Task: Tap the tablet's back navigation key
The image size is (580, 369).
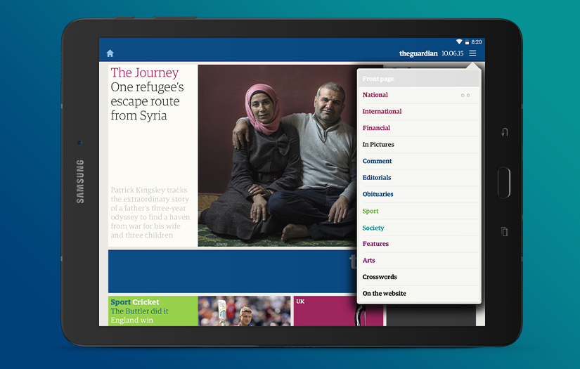Action: click(x=504, y=132)
